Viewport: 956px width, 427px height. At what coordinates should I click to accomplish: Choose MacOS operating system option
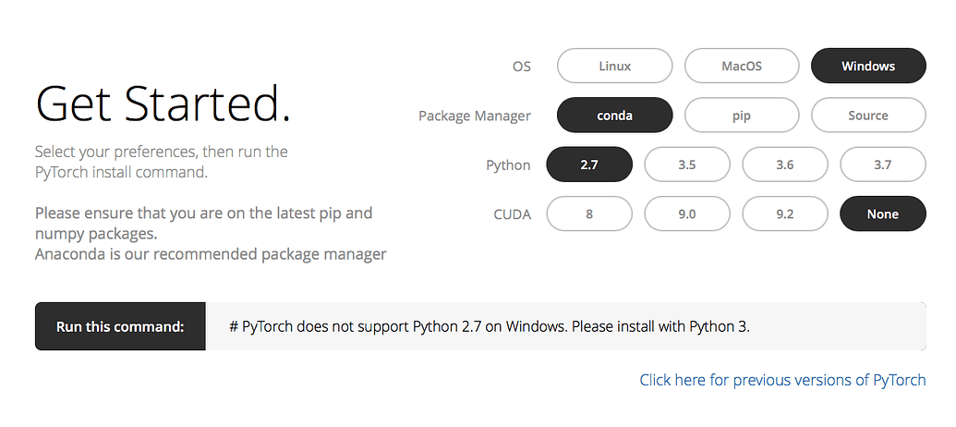(742, 67)
